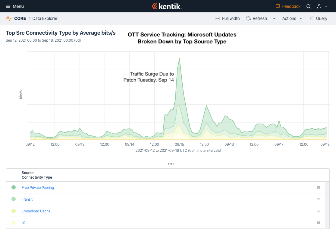Screen dimensions: 336x229
Task: Click the 09/13 x-axis label
Action: [x=80, y=145]
